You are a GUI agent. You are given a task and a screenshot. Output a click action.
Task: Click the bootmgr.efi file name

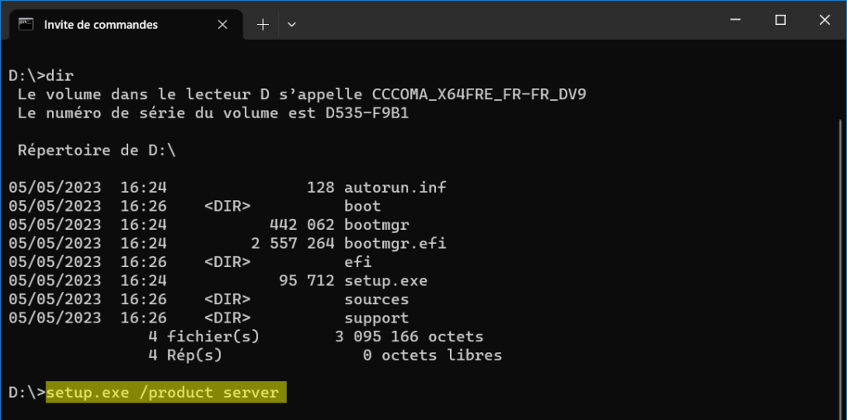[395, 244]
